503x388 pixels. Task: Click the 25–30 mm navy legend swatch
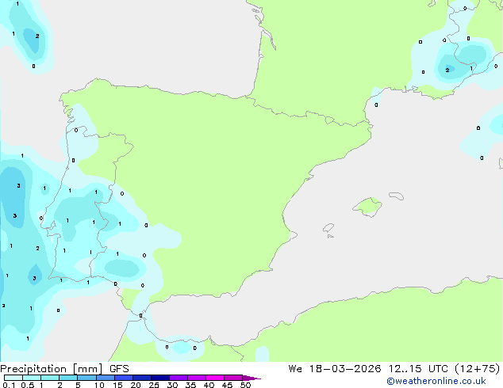click(160, 378)
